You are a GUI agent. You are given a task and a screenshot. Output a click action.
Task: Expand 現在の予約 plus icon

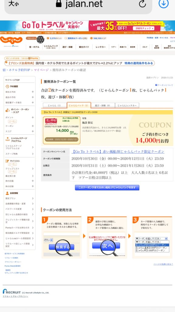[x=33, y=92]
